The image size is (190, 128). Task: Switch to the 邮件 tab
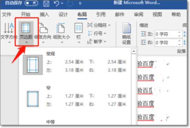[x=120, y=15]
